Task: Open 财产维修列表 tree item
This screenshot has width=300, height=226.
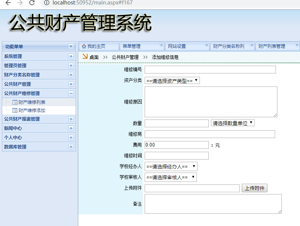Action: click(x=32, y=102)
